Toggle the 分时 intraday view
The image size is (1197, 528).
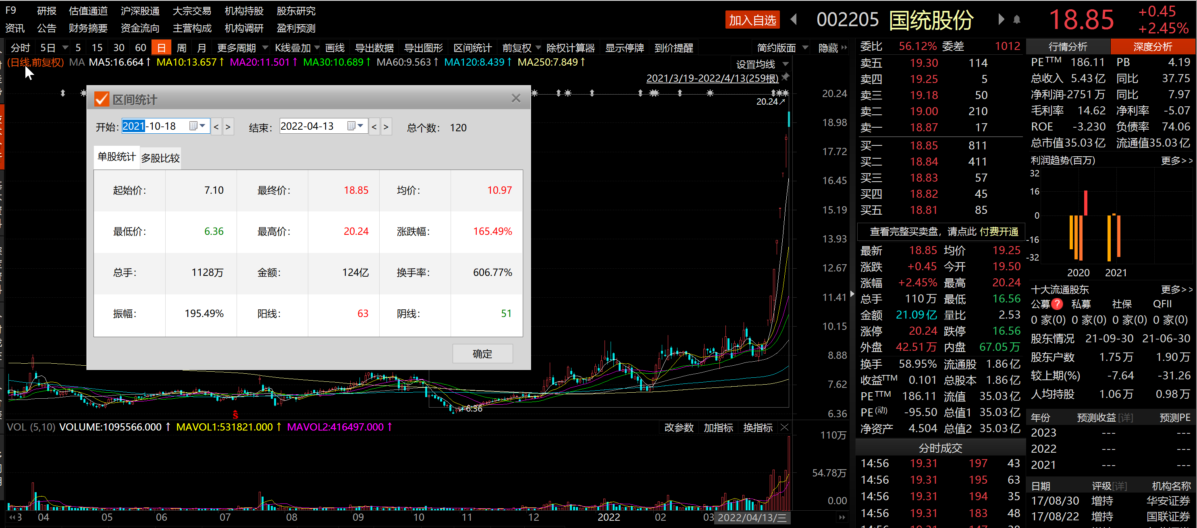[x=20, y=48]
